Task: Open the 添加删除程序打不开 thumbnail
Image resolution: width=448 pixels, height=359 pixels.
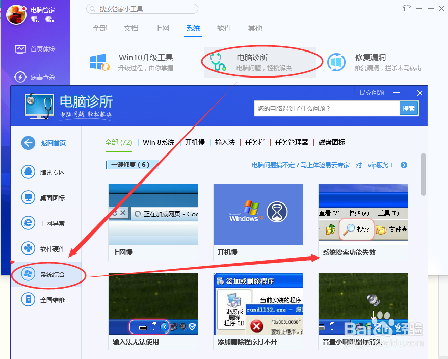Action: 258,304
